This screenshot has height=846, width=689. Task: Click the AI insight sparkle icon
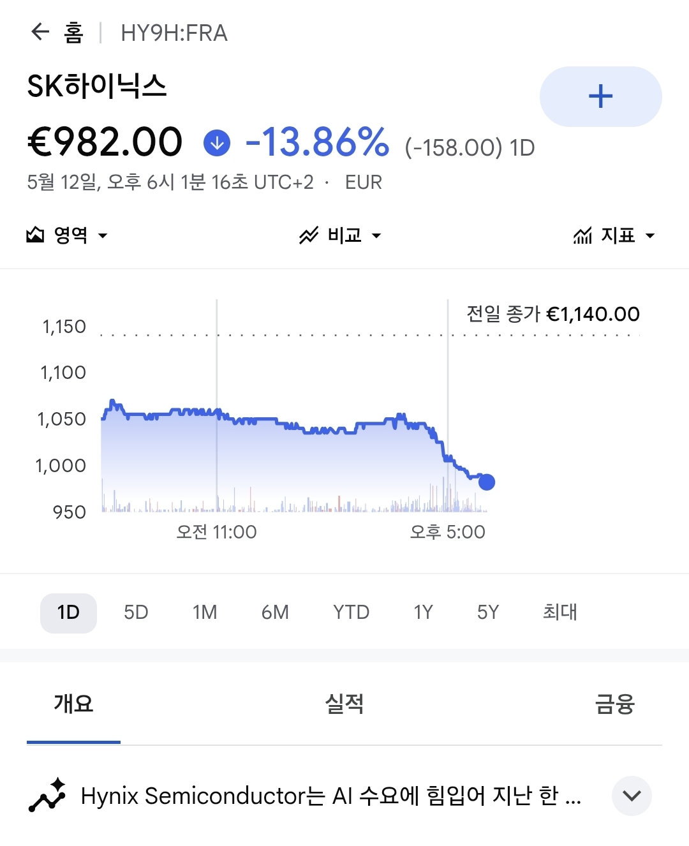tap(47, 795)
